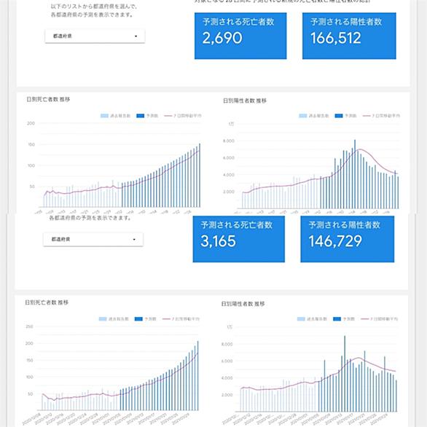Click the 予測数 legend entry in the upper 日別陽性者数 chart
The image size is (427, 427).
coord(345,116)
